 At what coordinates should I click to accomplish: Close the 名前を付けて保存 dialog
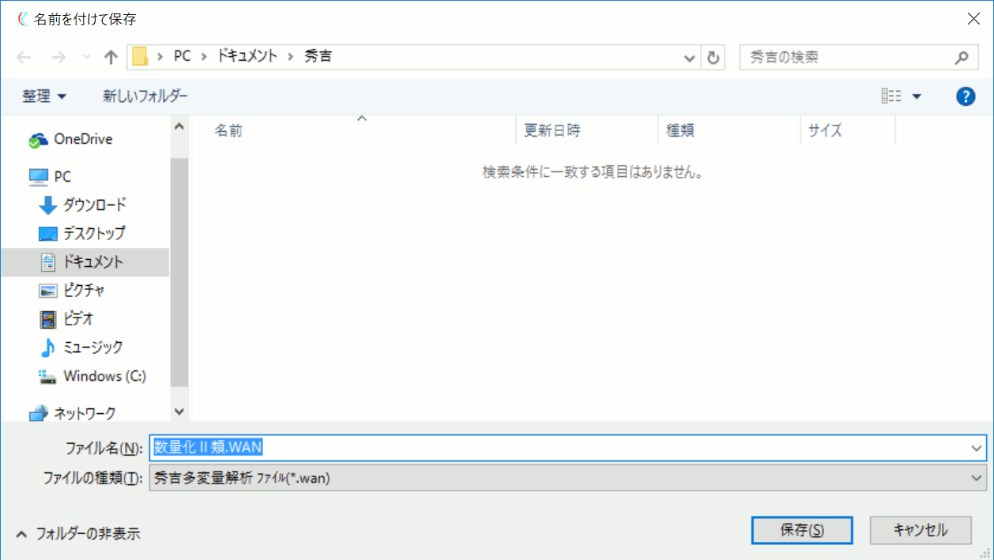(x=973, y=19)
